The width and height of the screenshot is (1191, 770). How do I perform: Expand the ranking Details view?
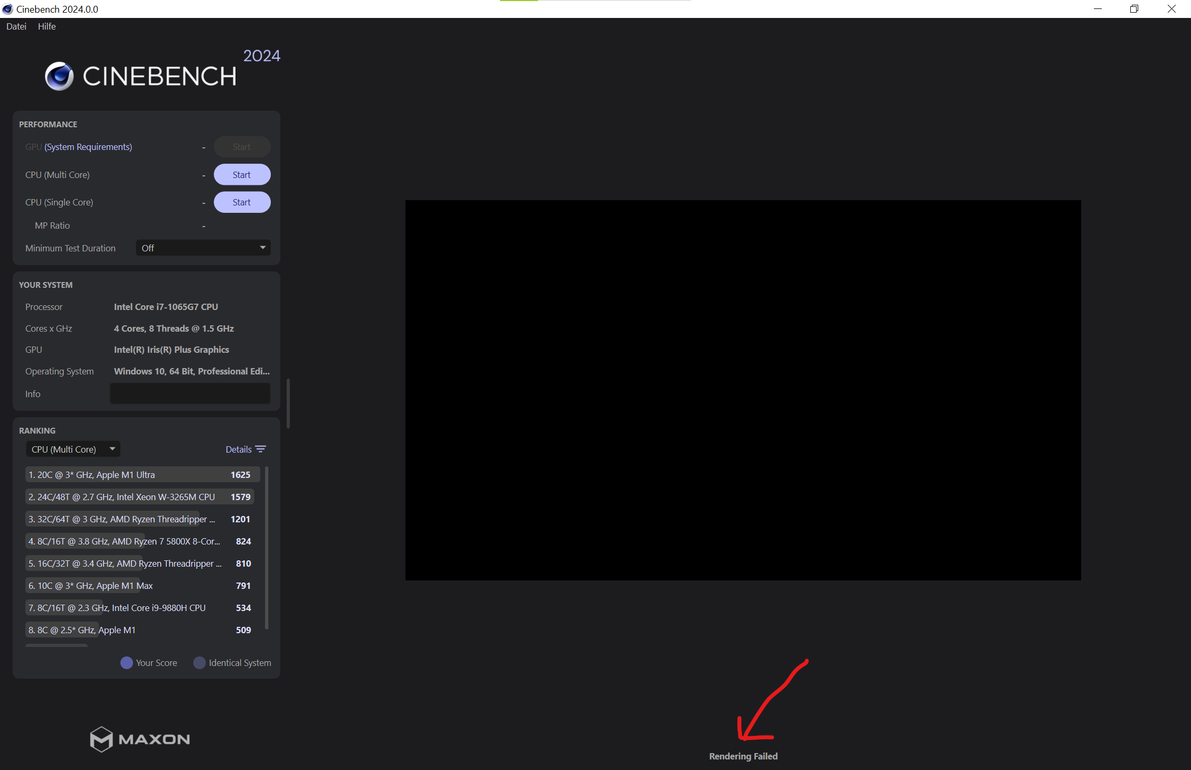click(239, 449)
